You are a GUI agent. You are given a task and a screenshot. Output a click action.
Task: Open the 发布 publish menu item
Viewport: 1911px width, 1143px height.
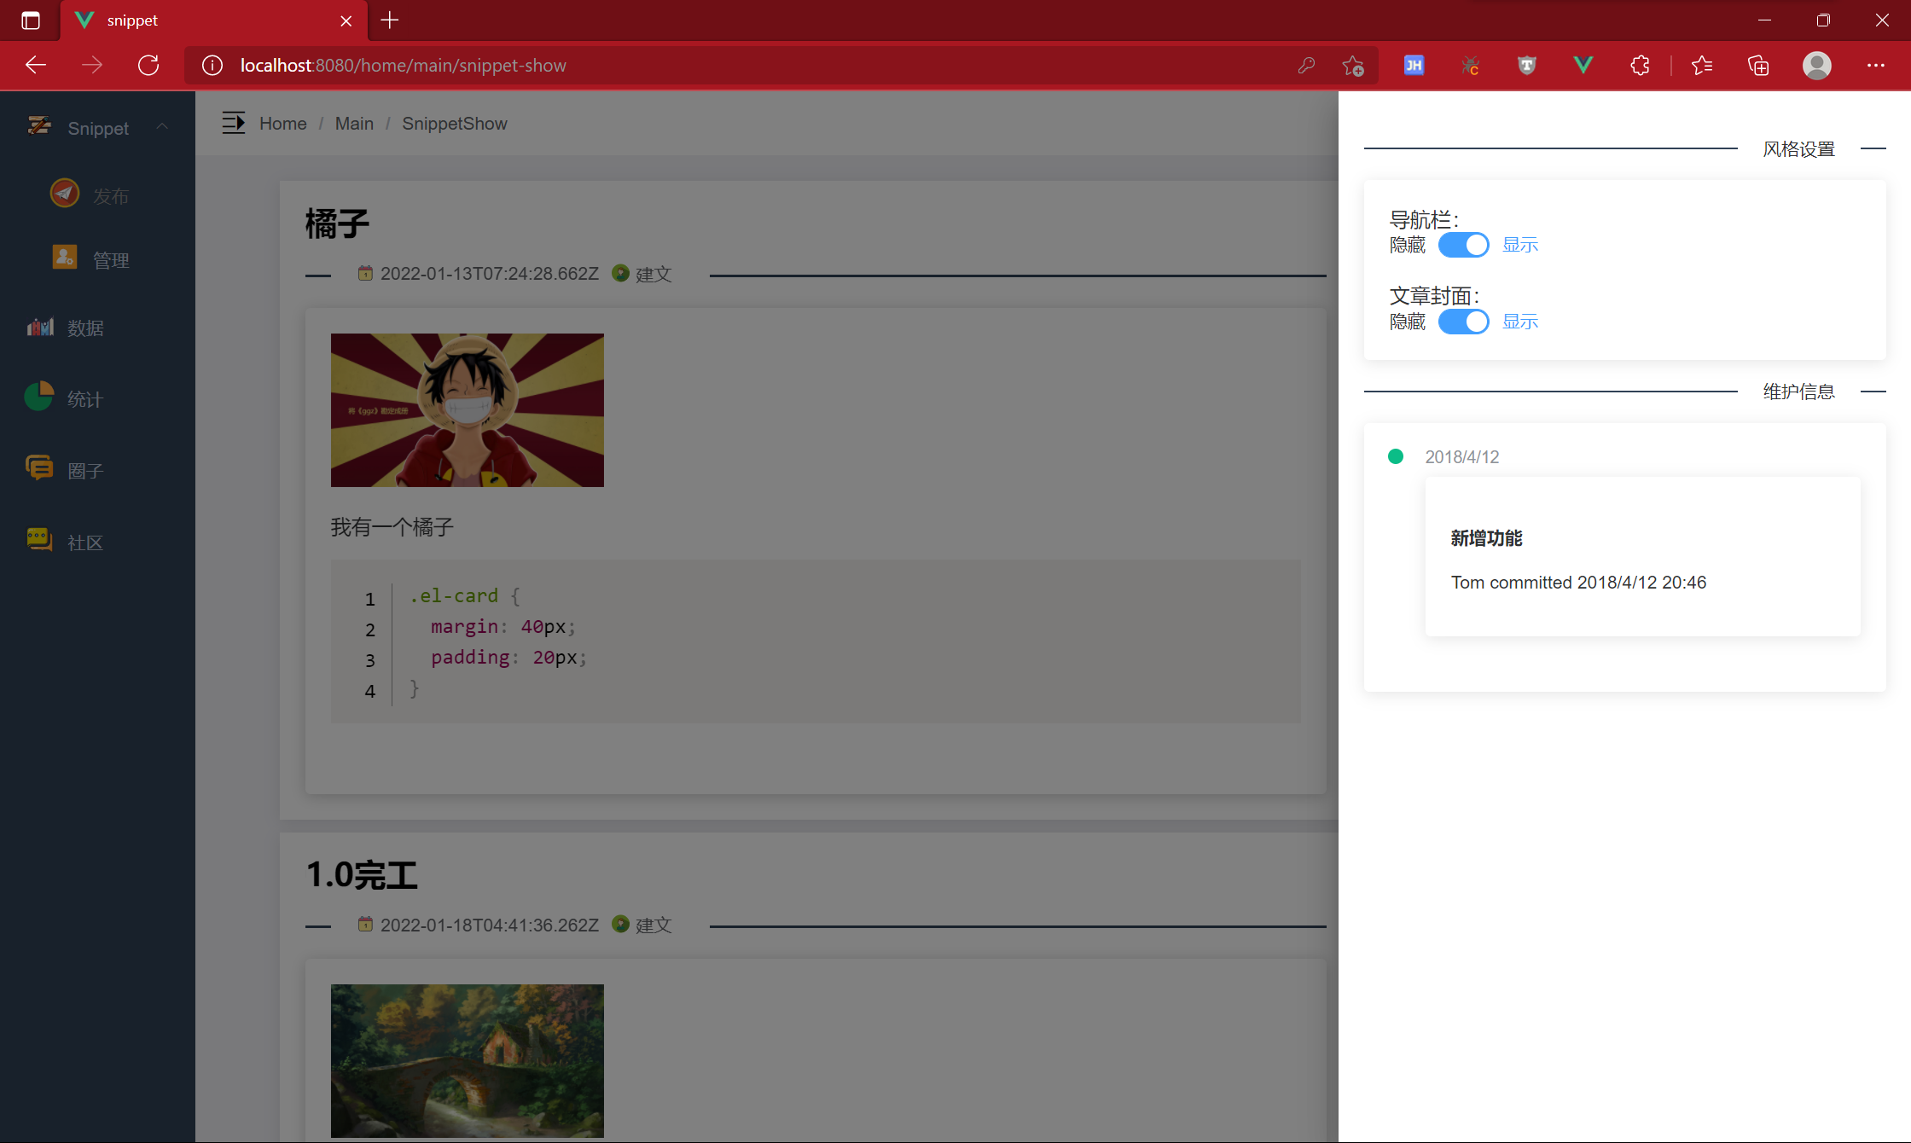98,195
